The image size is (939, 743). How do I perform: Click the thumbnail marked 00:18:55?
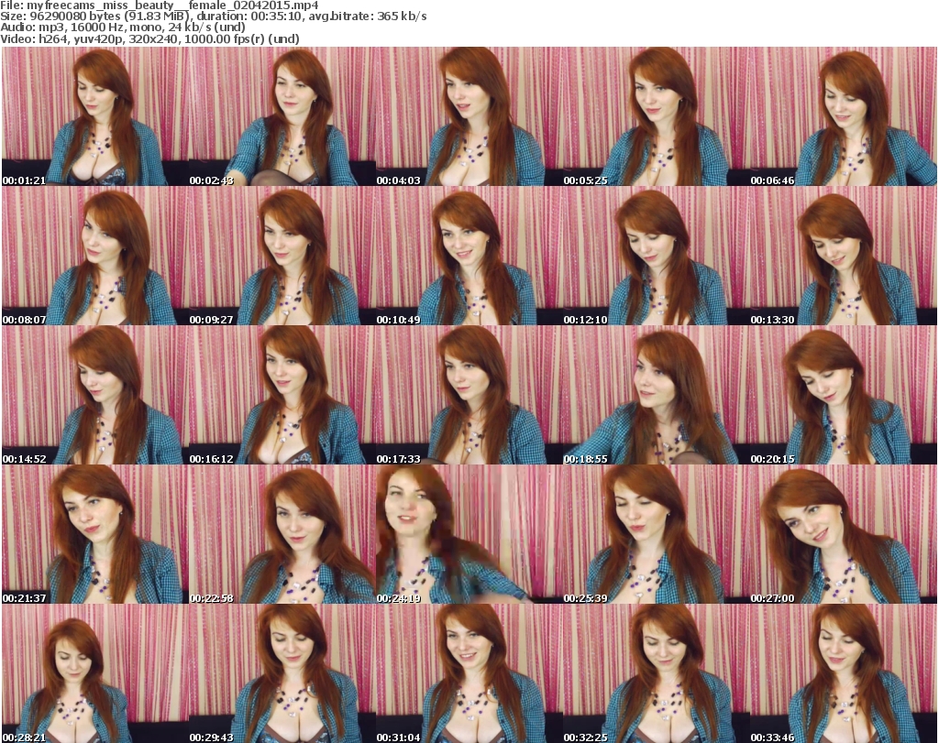(657, 395)
